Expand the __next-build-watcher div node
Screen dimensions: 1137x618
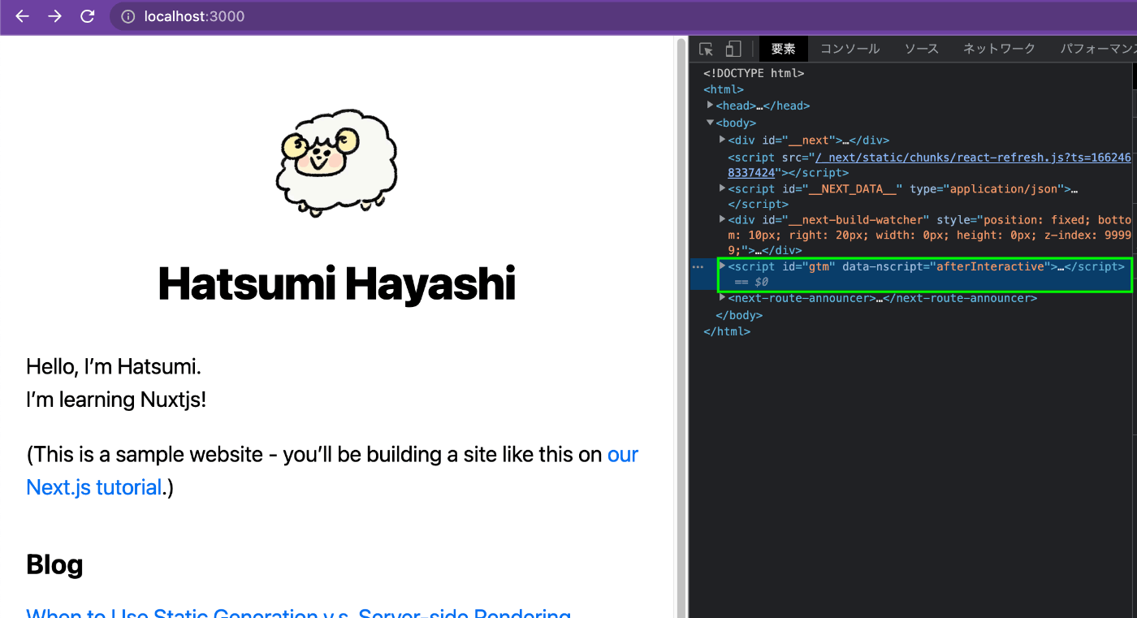[x=723, y=219]
